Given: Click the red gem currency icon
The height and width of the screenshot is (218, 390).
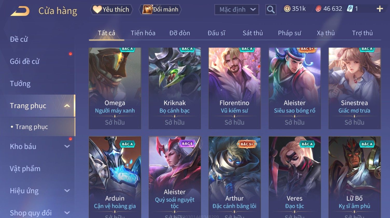Looking at the screenshot, I should point(318,9).
